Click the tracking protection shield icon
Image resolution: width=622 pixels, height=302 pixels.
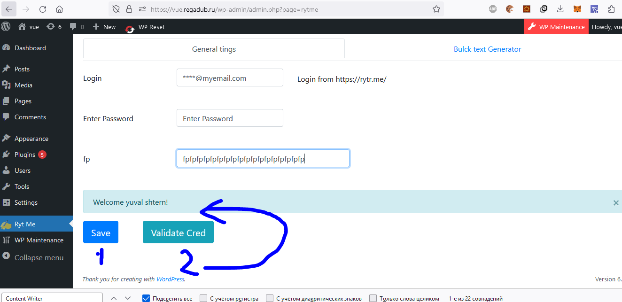point(117,9)
